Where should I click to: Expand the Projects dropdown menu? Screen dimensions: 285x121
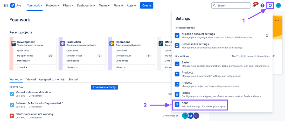pos(52,5)
